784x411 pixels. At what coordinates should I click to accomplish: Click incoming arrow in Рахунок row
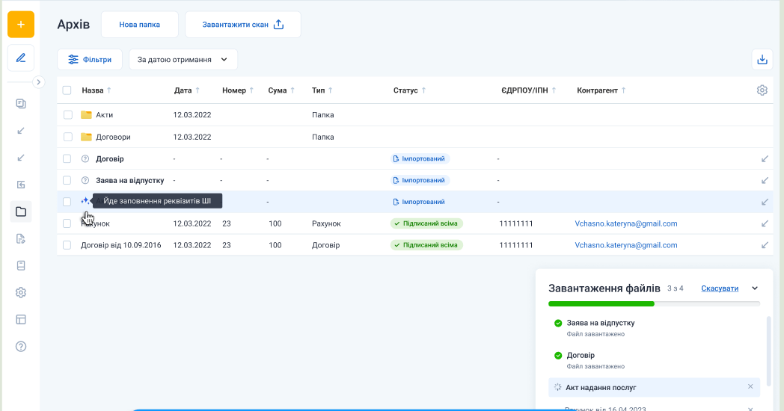point(765,223)
